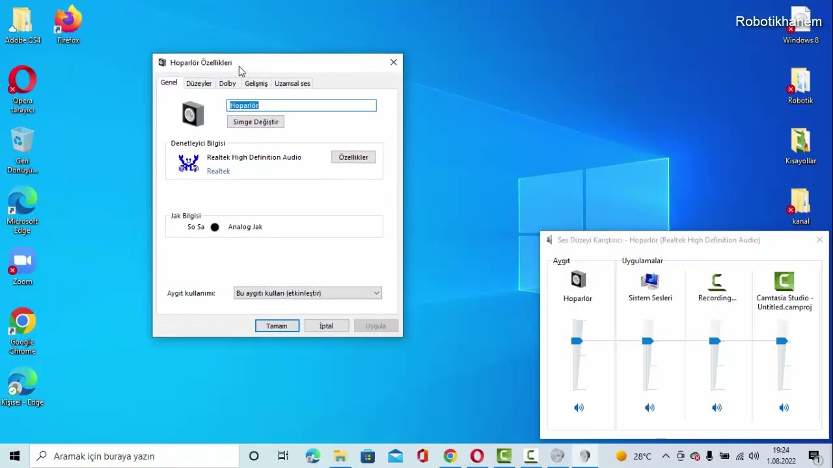833x468 pixels.
Task: Click the Recording app icon in mixer
Action: click(x=717, y=281)
